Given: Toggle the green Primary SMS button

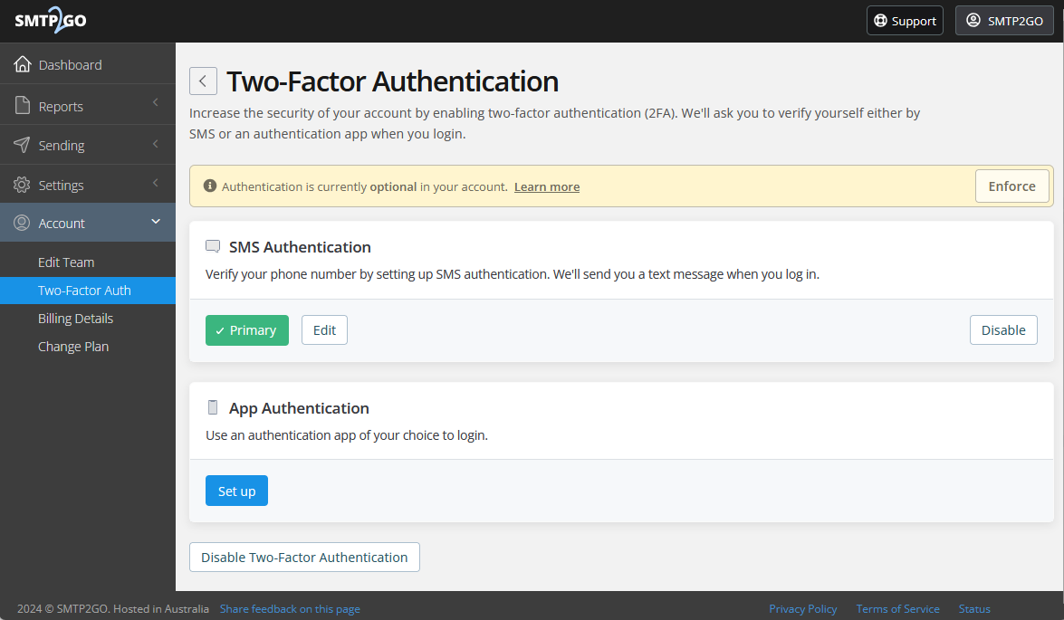Looking at the screenshot, I should [x=246, y=330].
